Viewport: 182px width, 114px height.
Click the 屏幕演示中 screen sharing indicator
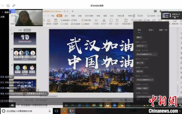point(171,15)
